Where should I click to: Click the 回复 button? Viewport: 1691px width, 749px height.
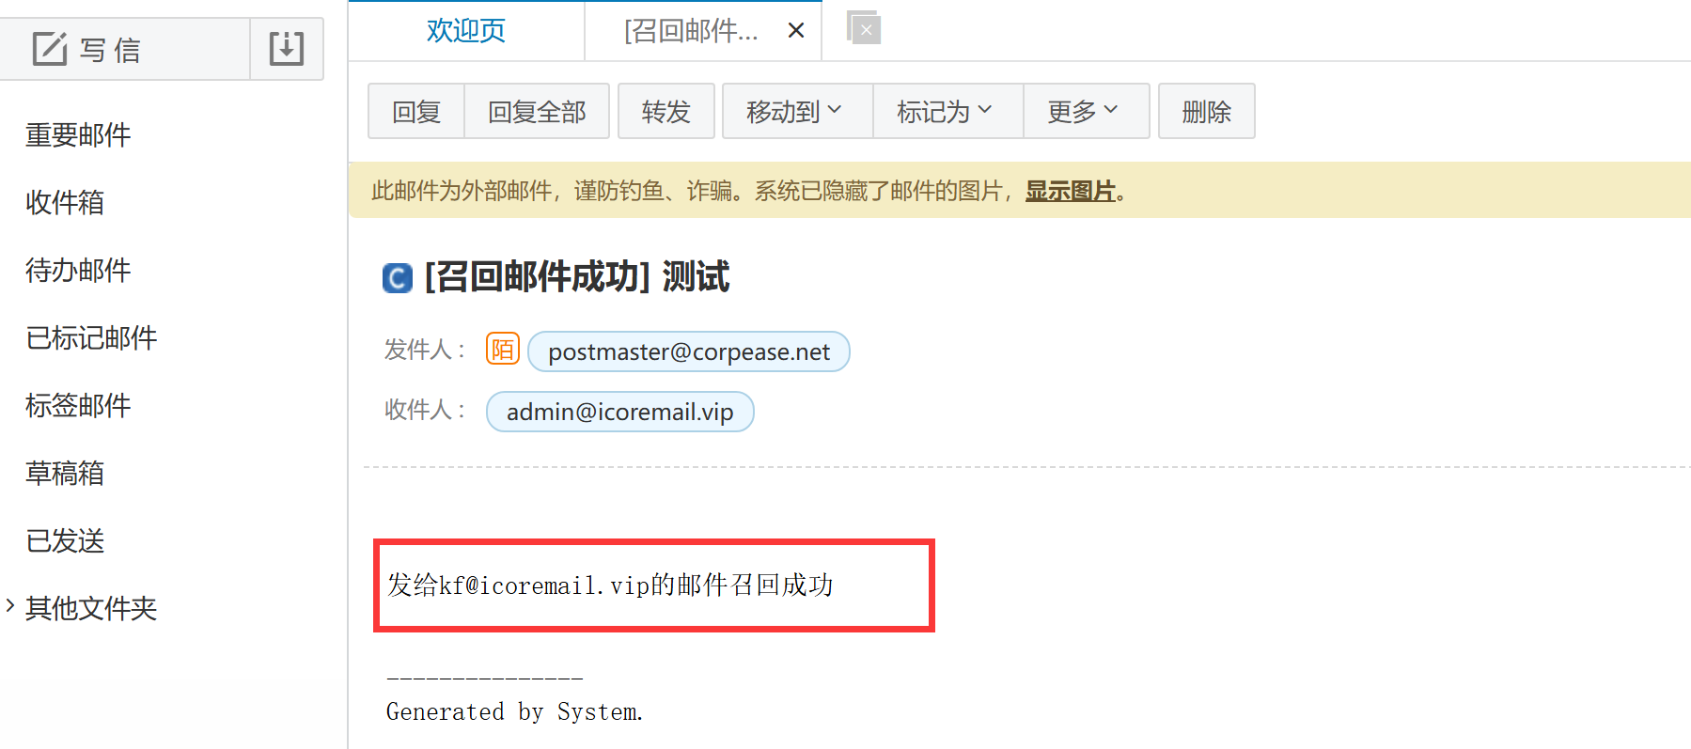point(416,111)
